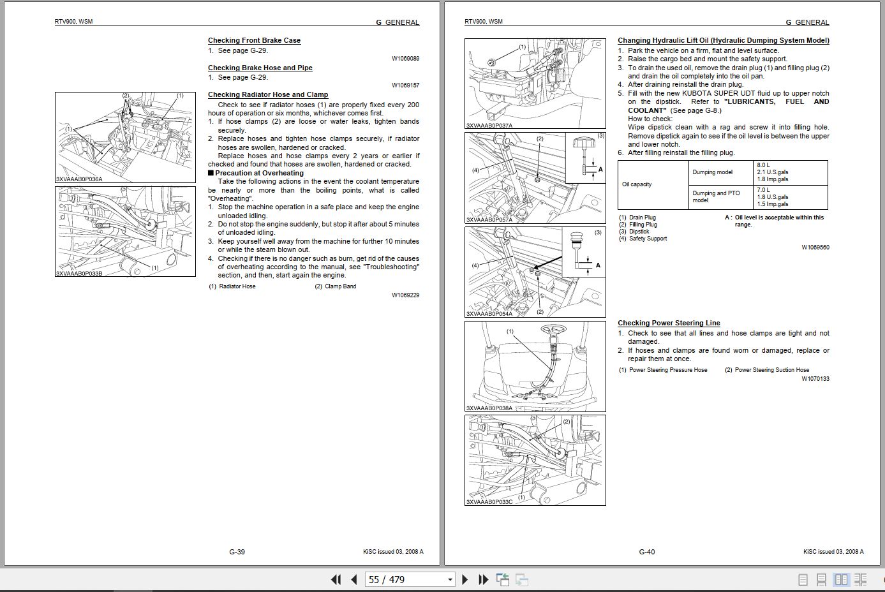Click the Checking Radiator Hose and Clamp heading
The height and width of the screenshot is (592, 885).
268,94
